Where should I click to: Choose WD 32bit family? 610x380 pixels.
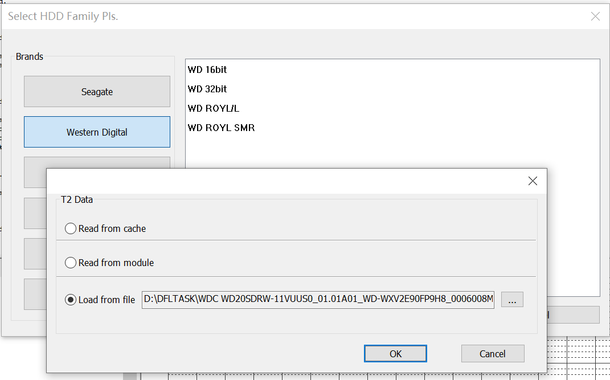tap(207, 89)
